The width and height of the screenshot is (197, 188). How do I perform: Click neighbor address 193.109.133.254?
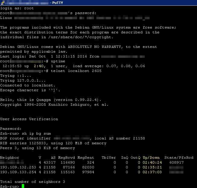(x=18, y=172)
